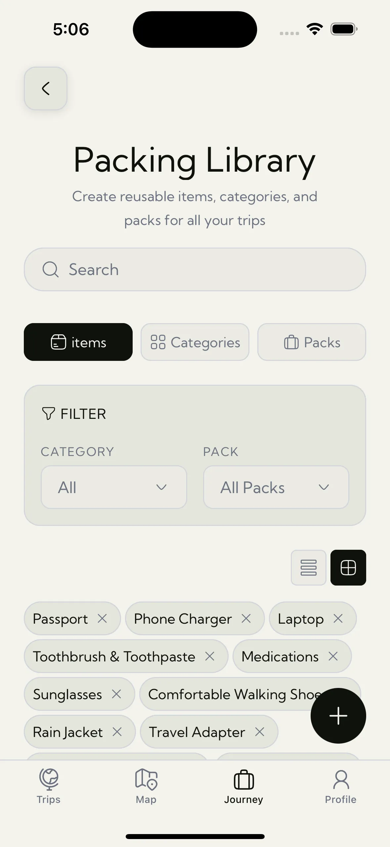This screenshot has height=847, width=390.
Task: Switch to grid view layout
Action: (x=348, y=568)
